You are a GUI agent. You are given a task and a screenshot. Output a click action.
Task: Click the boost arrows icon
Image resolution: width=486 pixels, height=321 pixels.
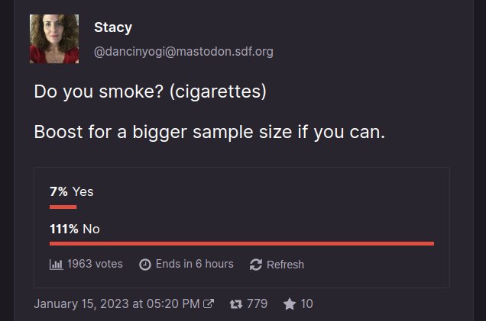click(236, 304)
